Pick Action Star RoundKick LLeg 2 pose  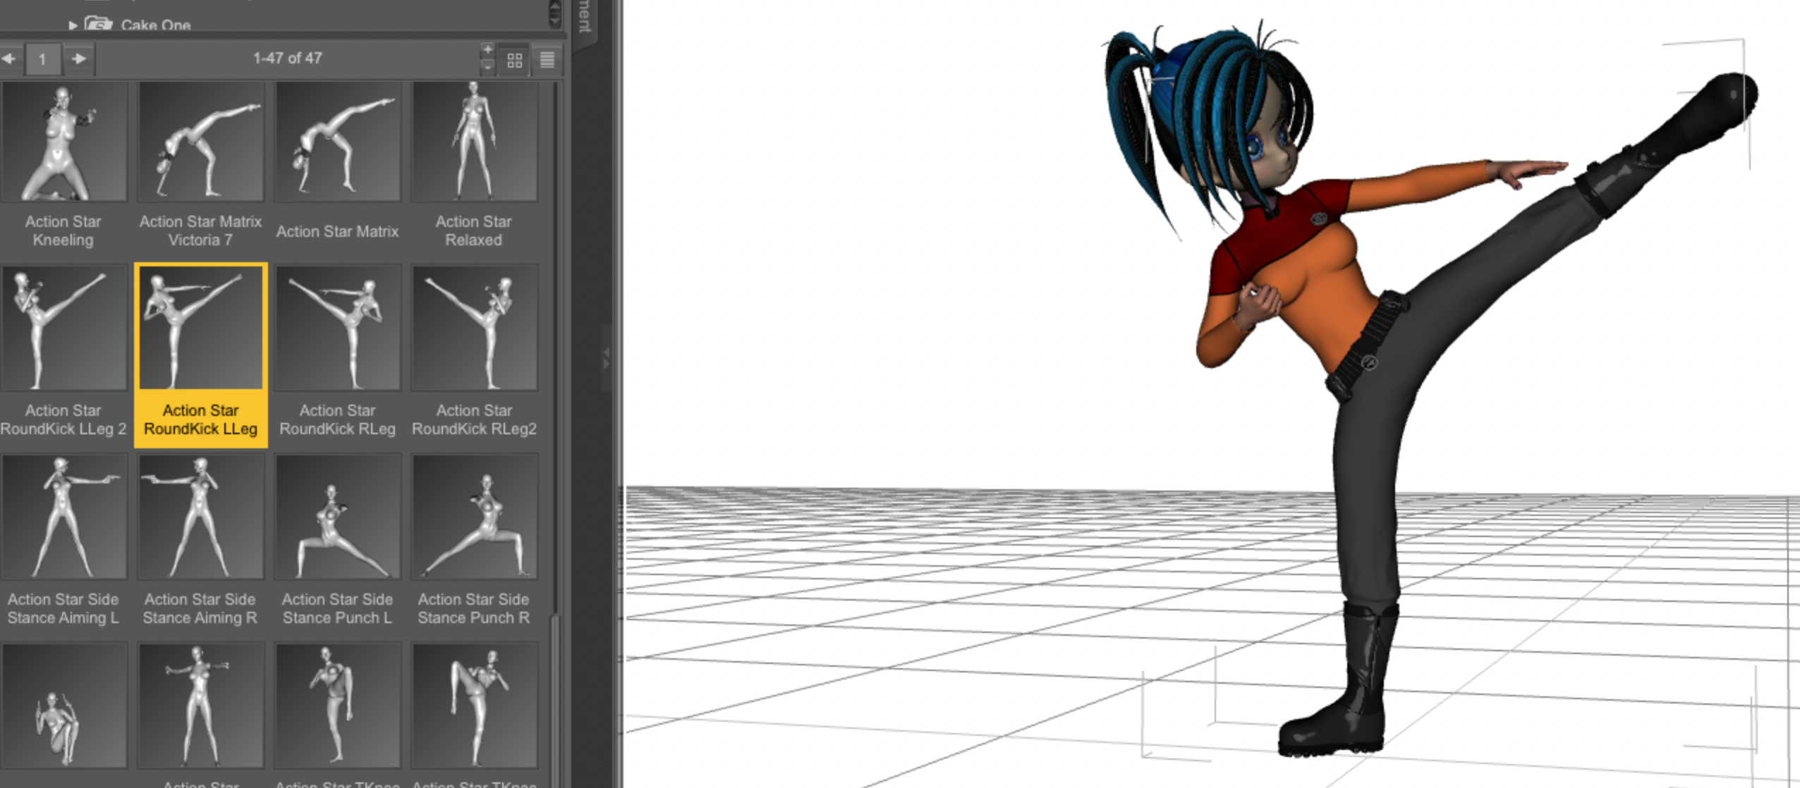(63, 328)
